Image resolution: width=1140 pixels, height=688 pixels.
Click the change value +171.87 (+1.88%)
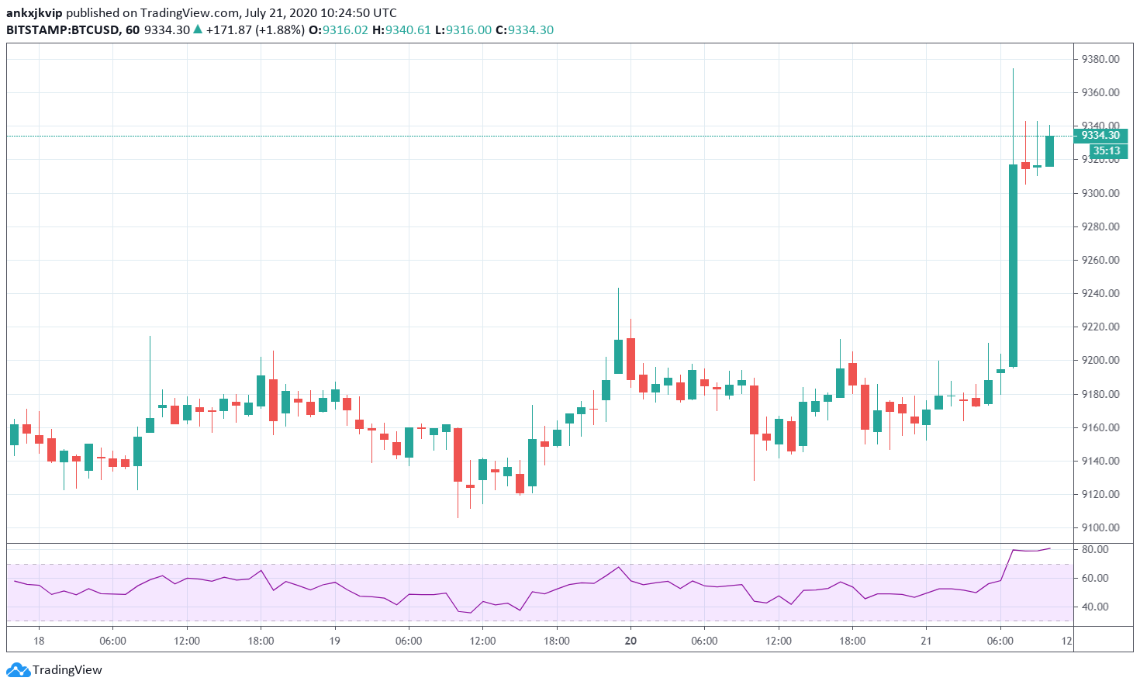click(x=255, y=30)
